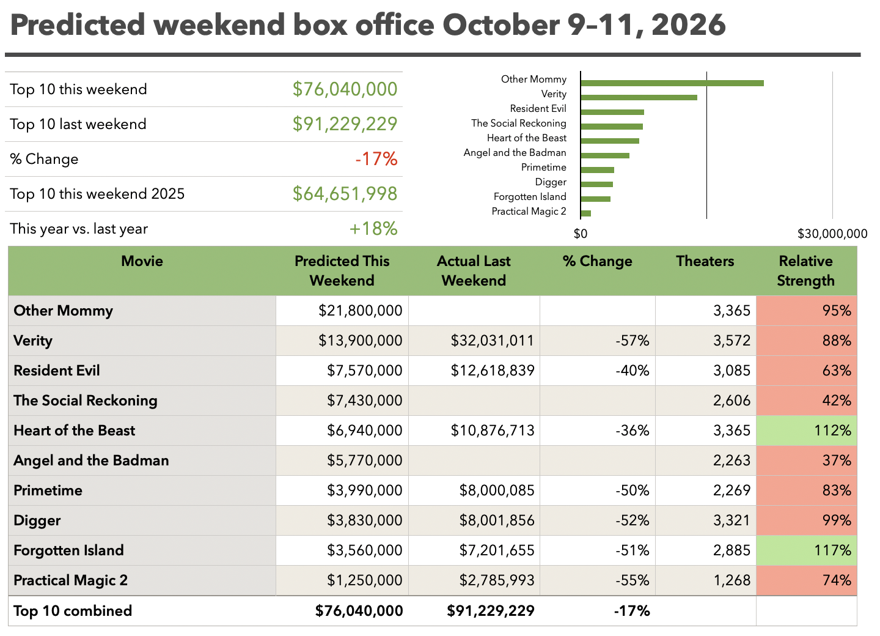Click Forgotten Island's $7,201,655 figure

click(x=497, y=550)
